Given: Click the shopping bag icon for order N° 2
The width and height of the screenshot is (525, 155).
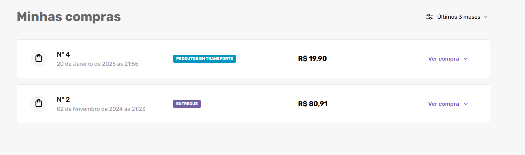Looking at the screenshot, I should (x=39, y=103).
